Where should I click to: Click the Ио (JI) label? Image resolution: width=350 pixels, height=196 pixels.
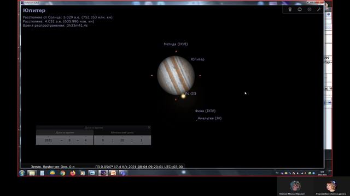coord(191,93)
